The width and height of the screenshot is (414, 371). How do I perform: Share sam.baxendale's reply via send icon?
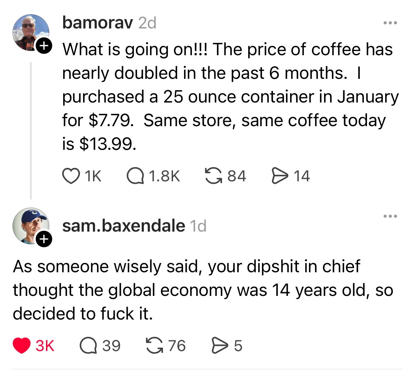pyautogui.click(x=219, y=345)
